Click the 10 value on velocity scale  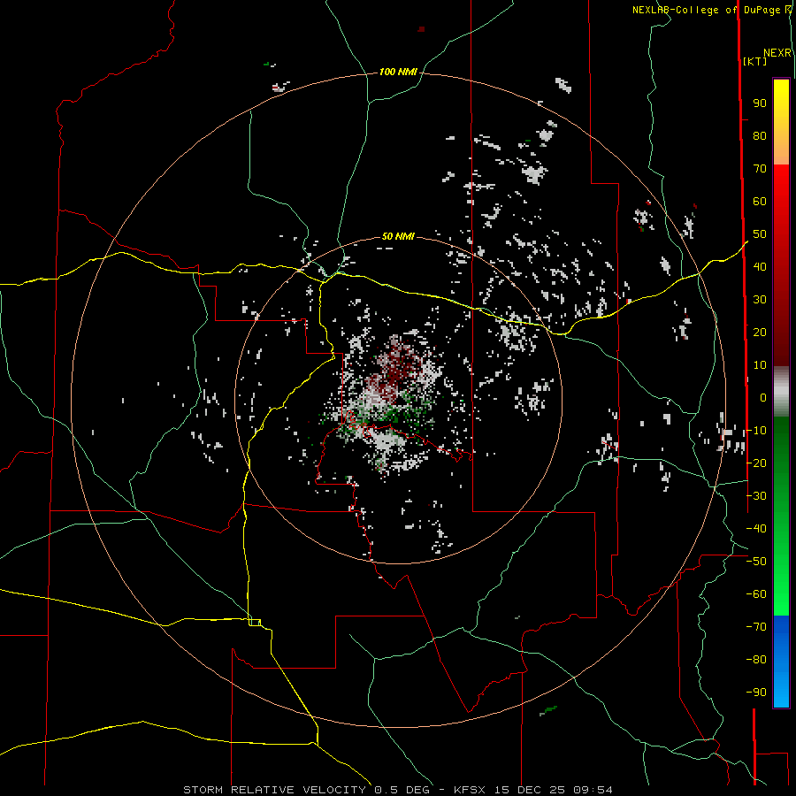[760, 365]
